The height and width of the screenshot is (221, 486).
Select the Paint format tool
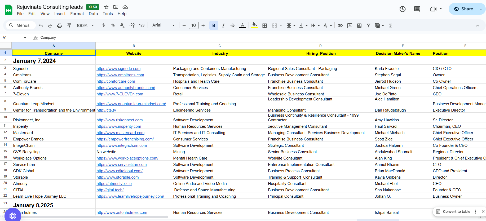point(69,26)
